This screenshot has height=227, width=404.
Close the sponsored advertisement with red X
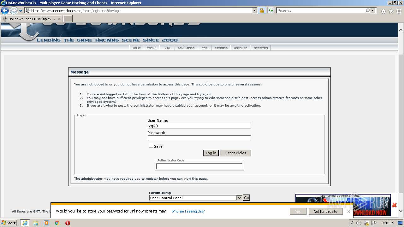[394, 205]
